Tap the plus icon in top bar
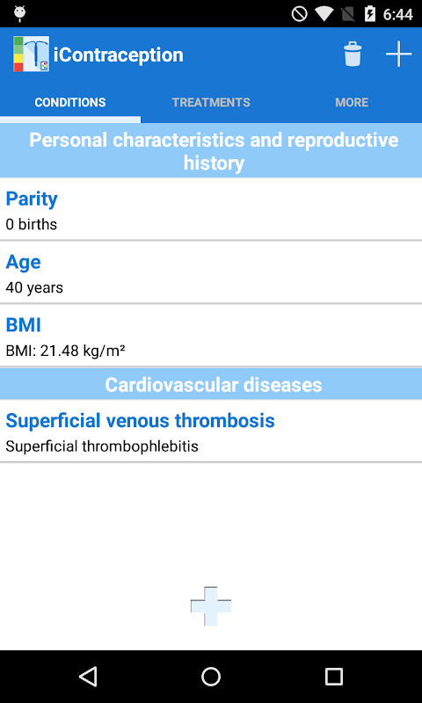This screenshot has width=422, height=703. click(398, 54)
